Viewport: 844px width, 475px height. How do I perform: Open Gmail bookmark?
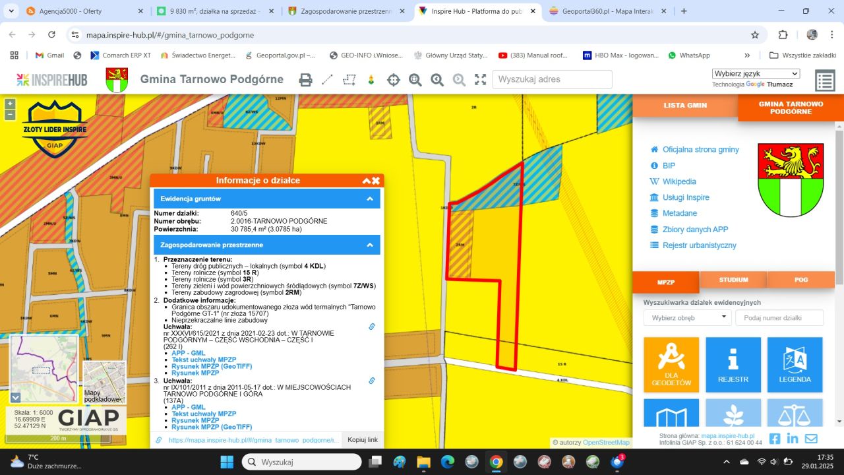click(49, 55)
